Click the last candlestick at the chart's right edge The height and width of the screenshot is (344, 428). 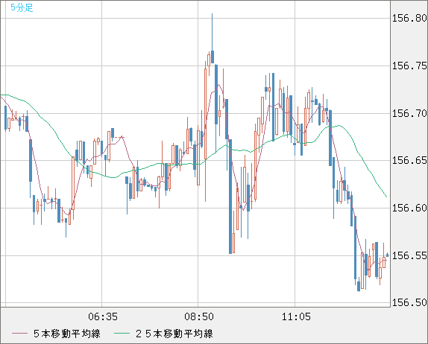click(x=387, y=255)
